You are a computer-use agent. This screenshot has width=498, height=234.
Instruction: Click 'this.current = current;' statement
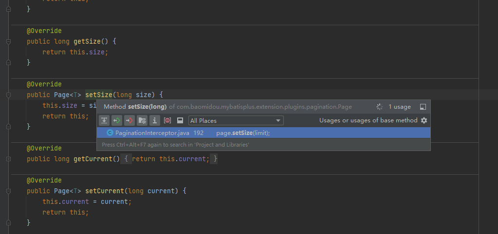pyautogui.click(x=87, y=201)
